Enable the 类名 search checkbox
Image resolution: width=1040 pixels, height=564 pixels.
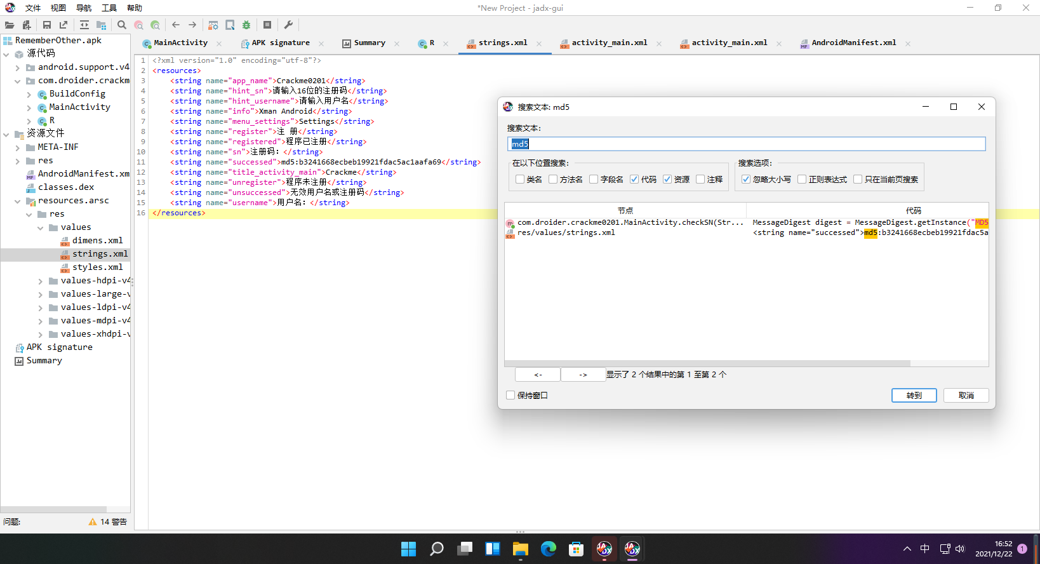click(x=520, y=179)
